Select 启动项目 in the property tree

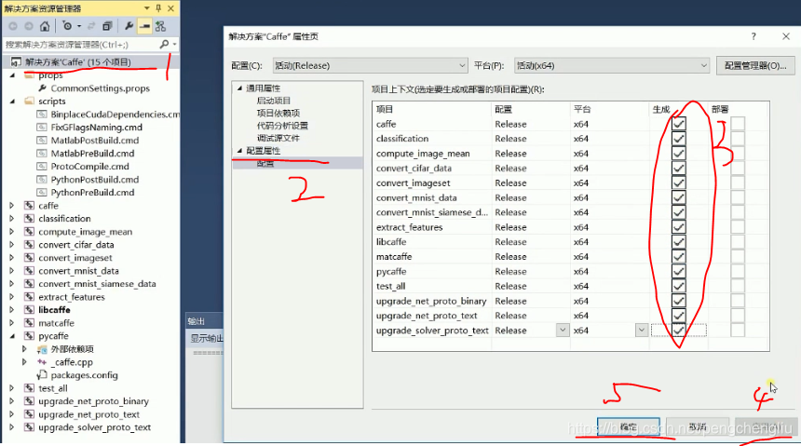(x=273, y=101)
